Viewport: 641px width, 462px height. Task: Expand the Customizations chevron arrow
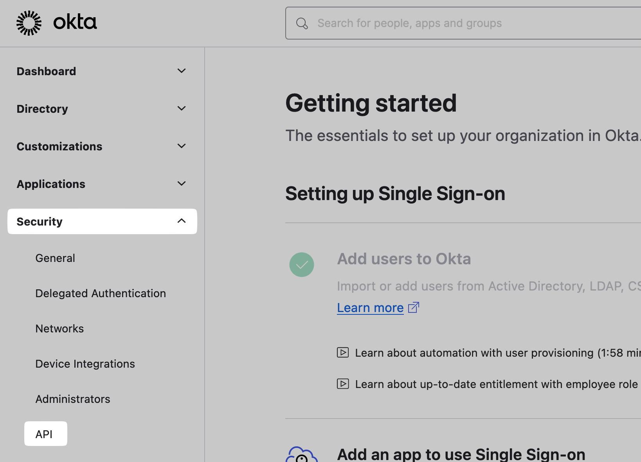182,146
